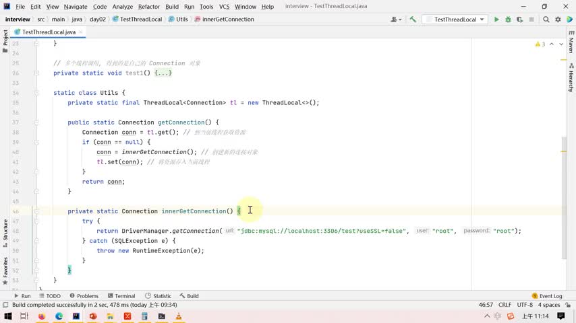
Task: Click the TestThreadLocal class breadcrumb
Action: coord(137,20)
